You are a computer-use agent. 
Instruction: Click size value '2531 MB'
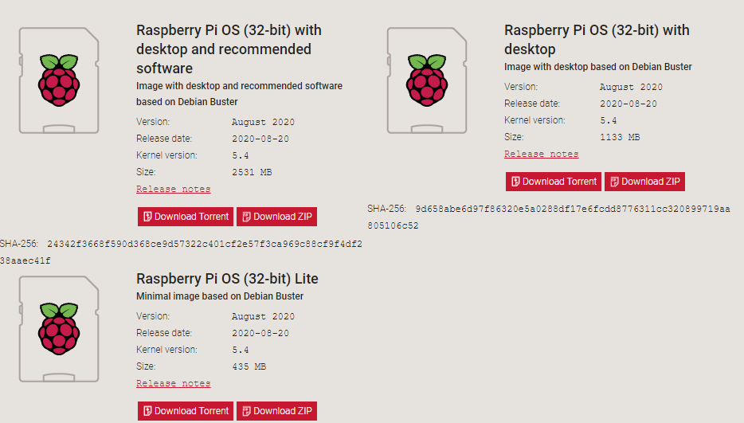click(x=252, y=172)
